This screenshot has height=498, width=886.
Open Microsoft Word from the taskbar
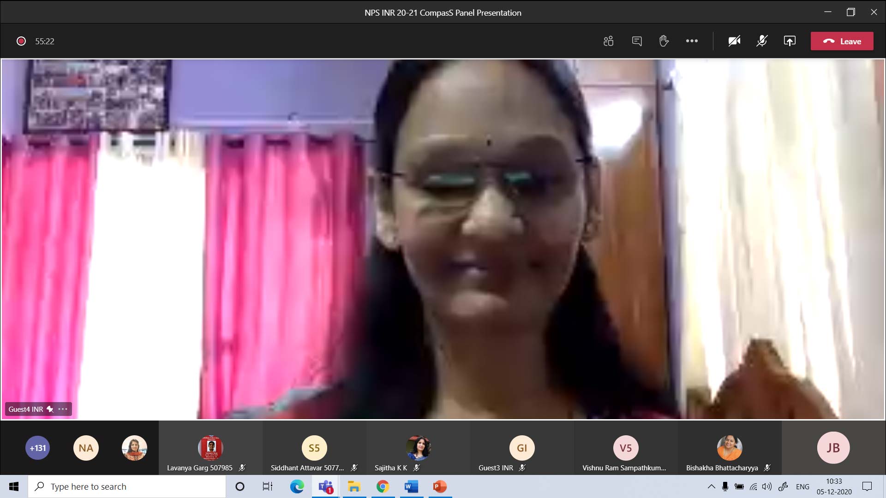411,486
